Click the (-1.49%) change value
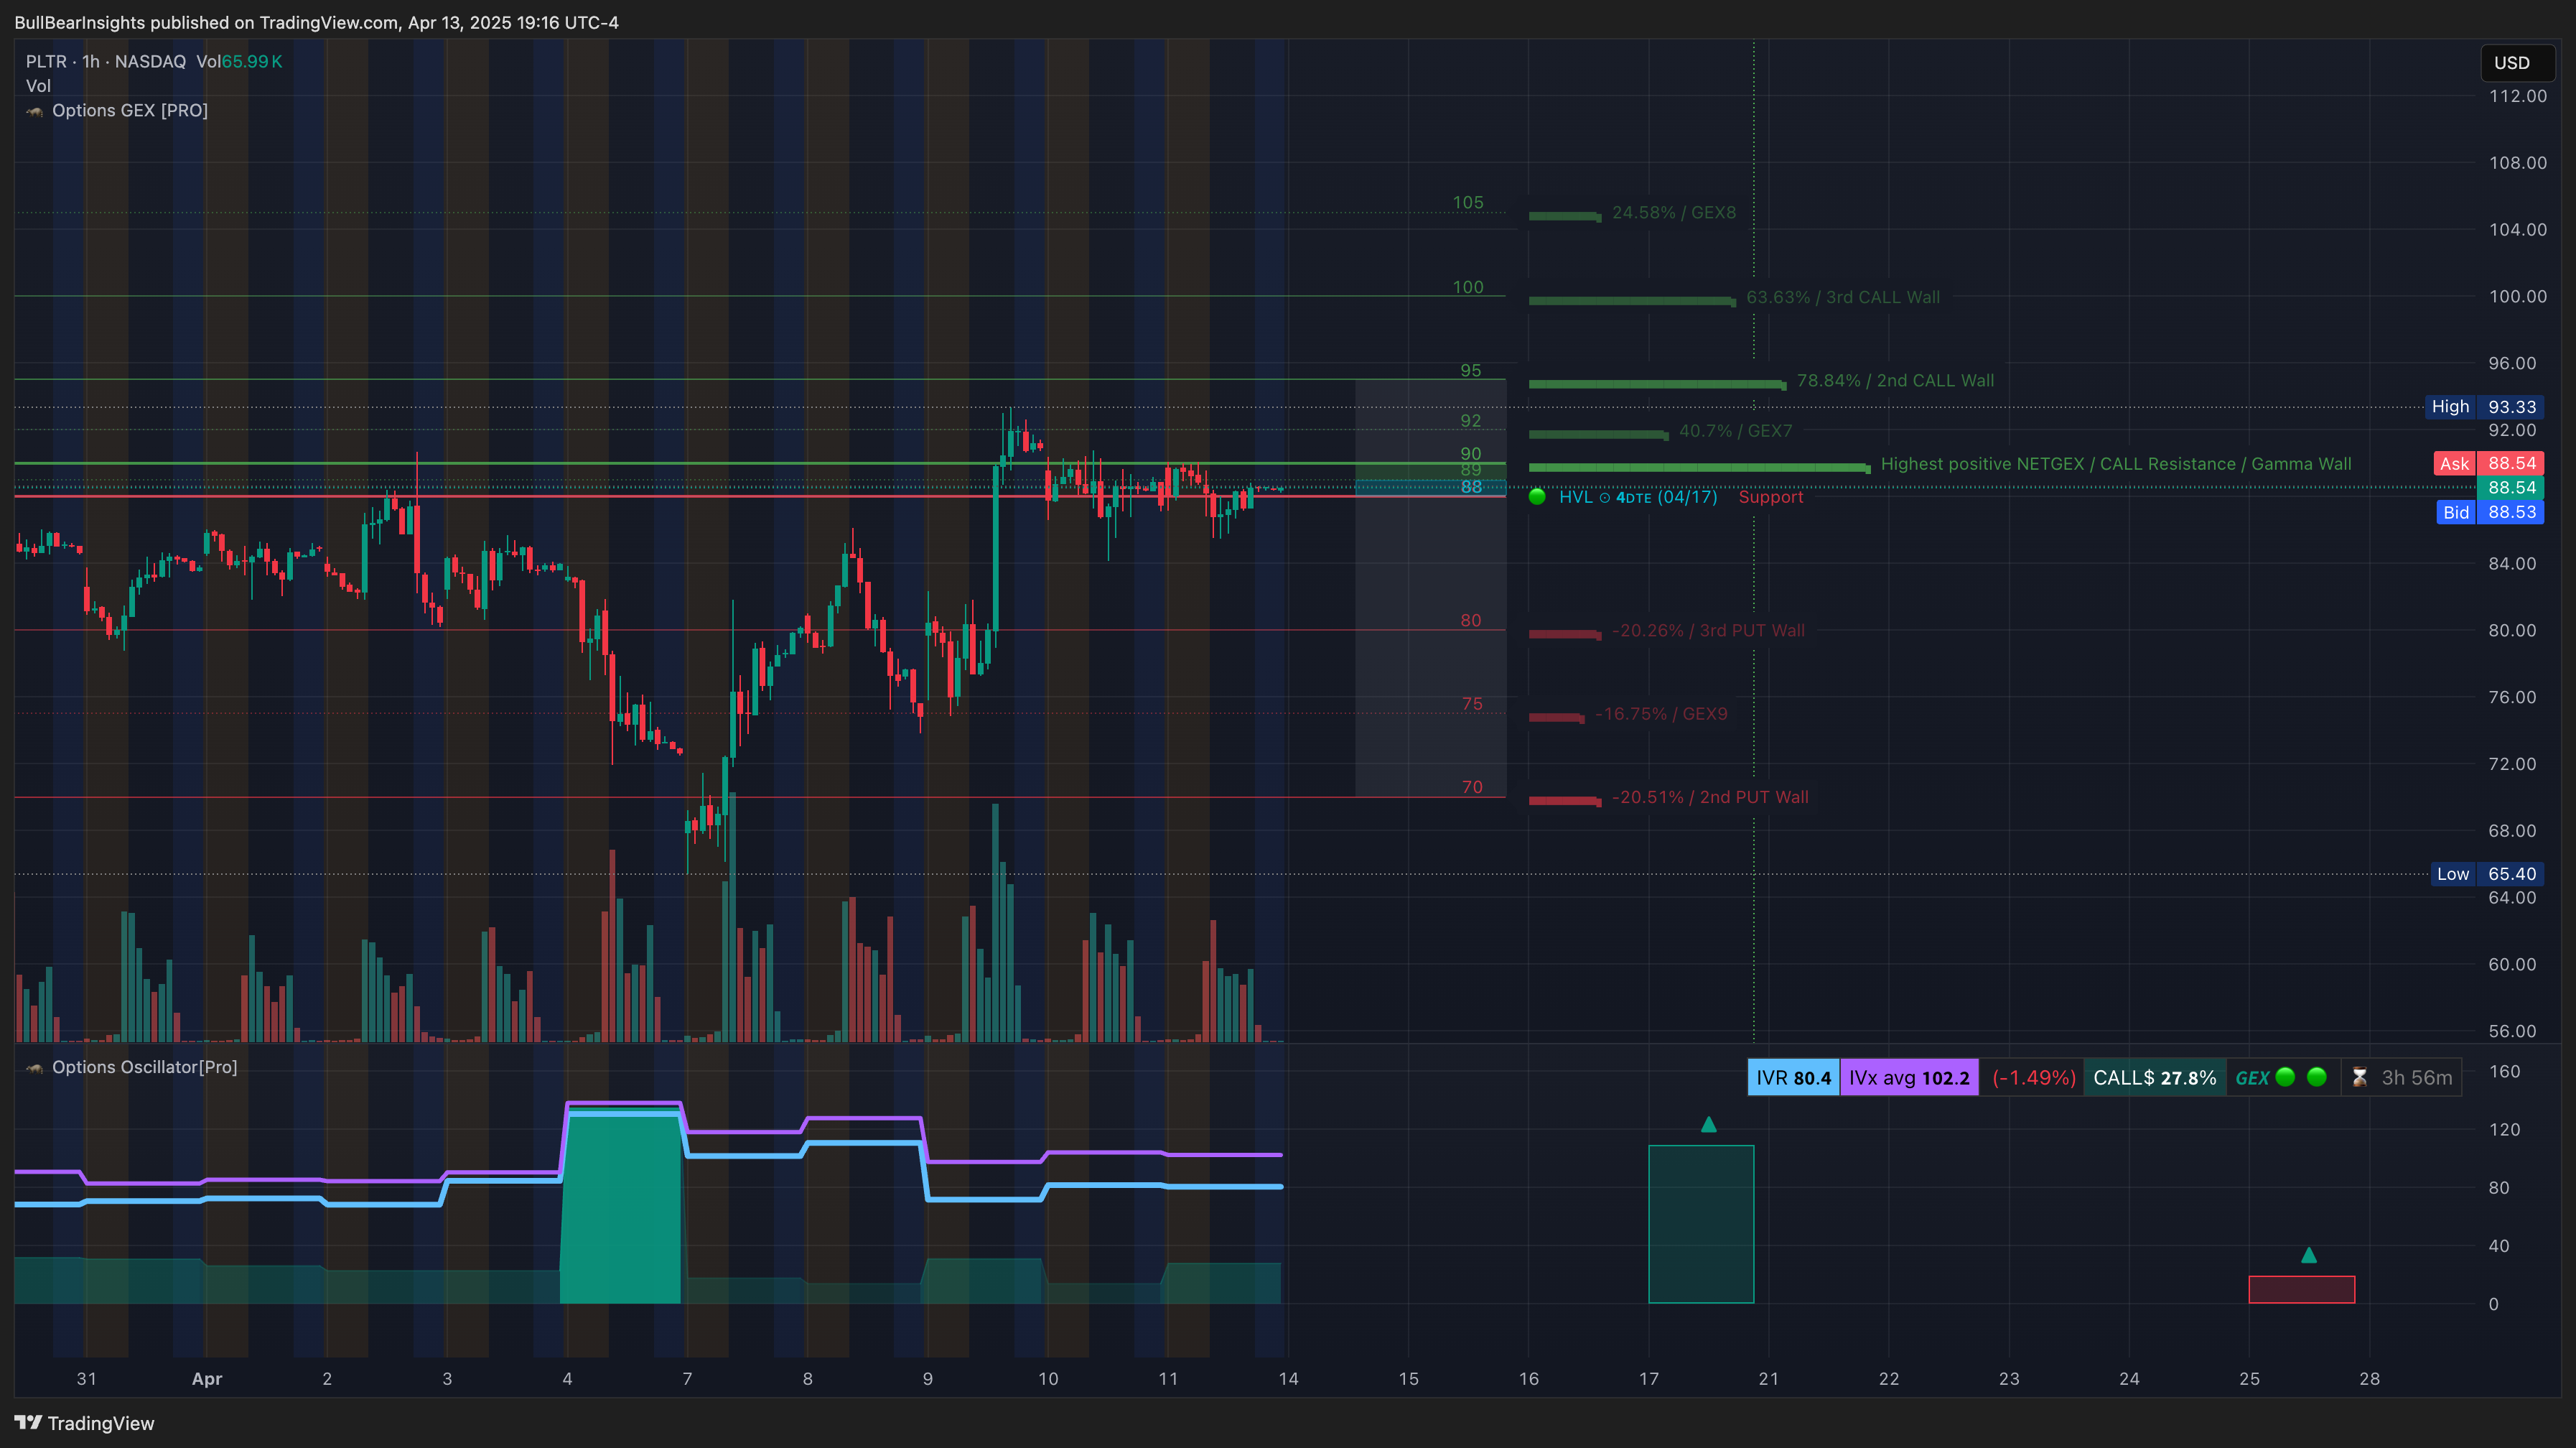 (2033, 1078)
